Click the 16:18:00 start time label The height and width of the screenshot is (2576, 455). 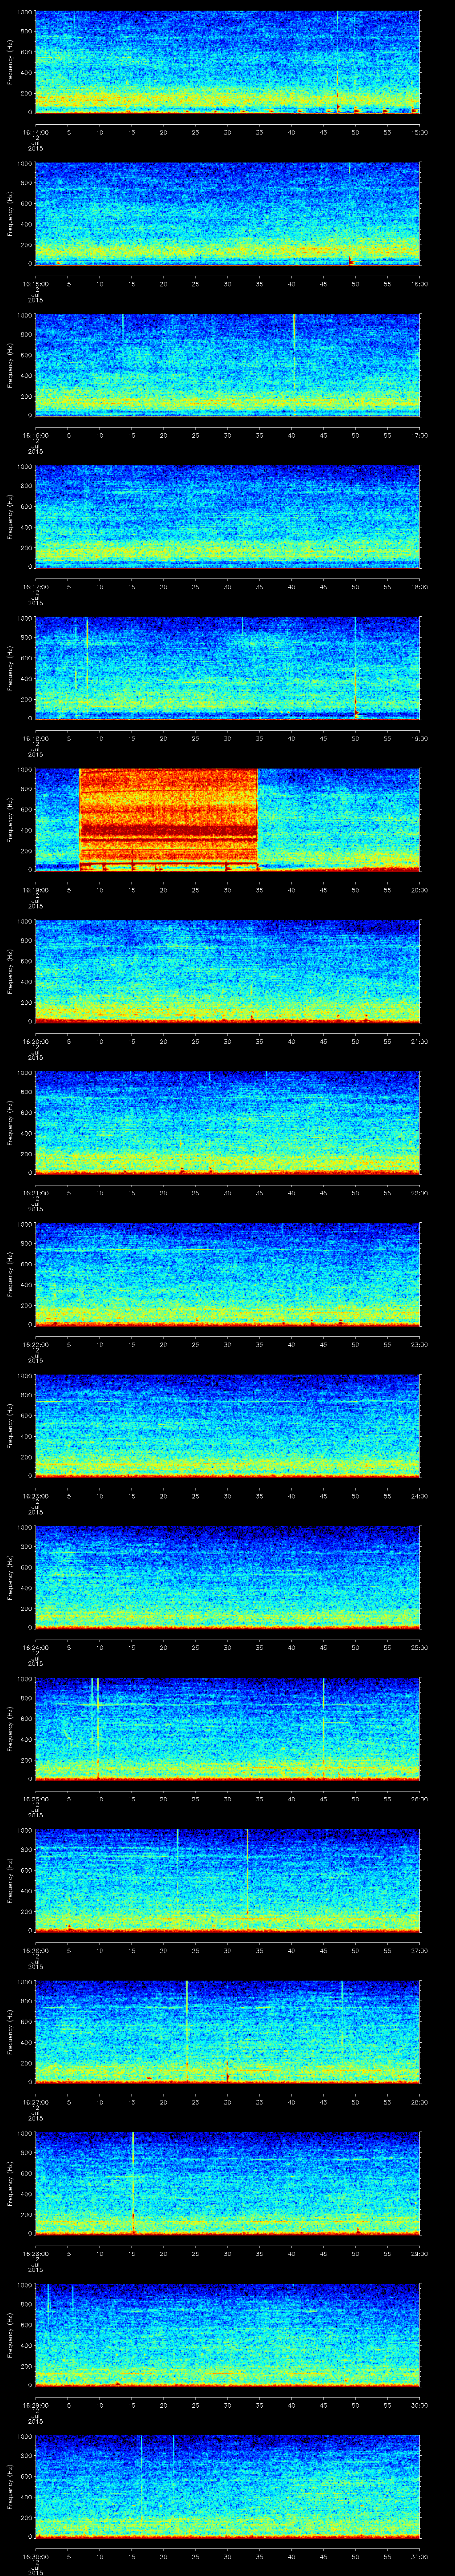(x=35, y=738)
